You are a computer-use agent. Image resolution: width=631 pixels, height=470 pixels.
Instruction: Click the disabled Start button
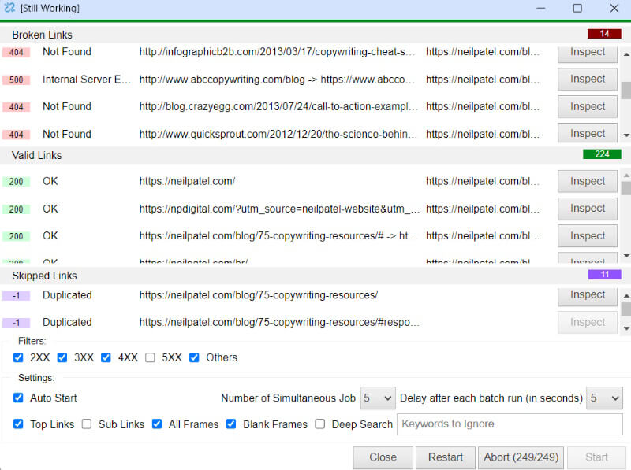[596, 457]
